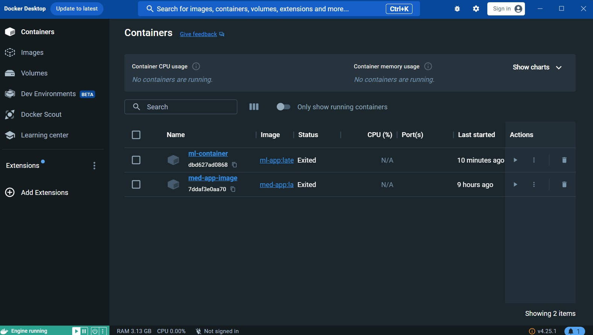
Task: Delete the med-app-image container
Action: pos(564,184)
